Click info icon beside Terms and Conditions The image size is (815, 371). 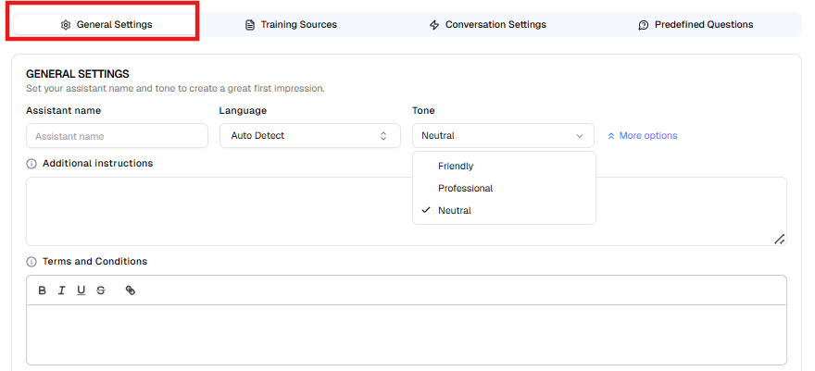click(31, 262)
